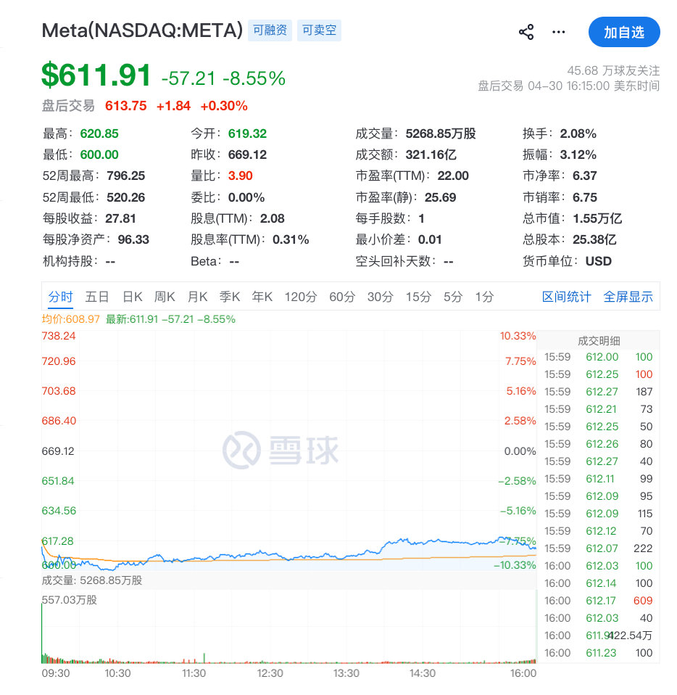The width and height of the screenshot is (677, 695).
Task: Click the last trade row priced 611.23
Action: tap(599, 653)
